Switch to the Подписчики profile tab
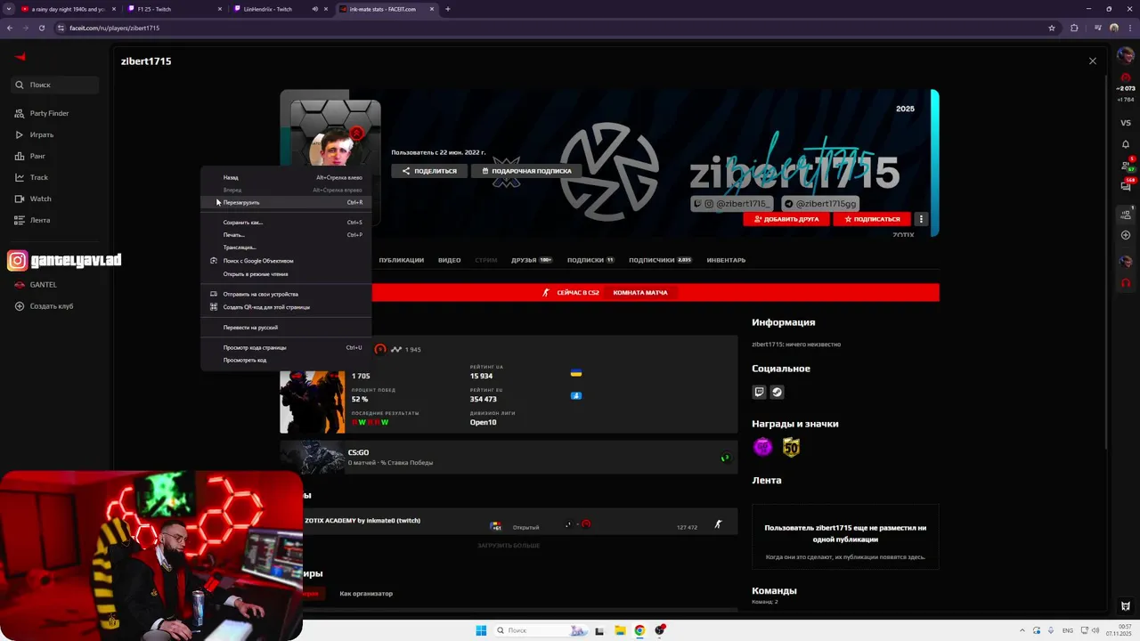1140x641 pixels. (660, 260)
